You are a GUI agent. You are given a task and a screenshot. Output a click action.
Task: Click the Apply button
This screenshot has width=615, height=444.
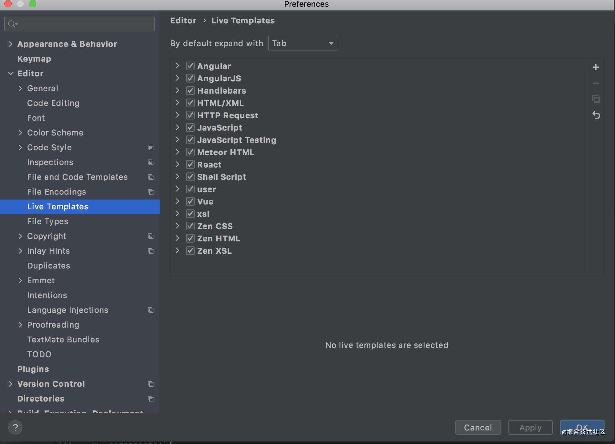530,427
